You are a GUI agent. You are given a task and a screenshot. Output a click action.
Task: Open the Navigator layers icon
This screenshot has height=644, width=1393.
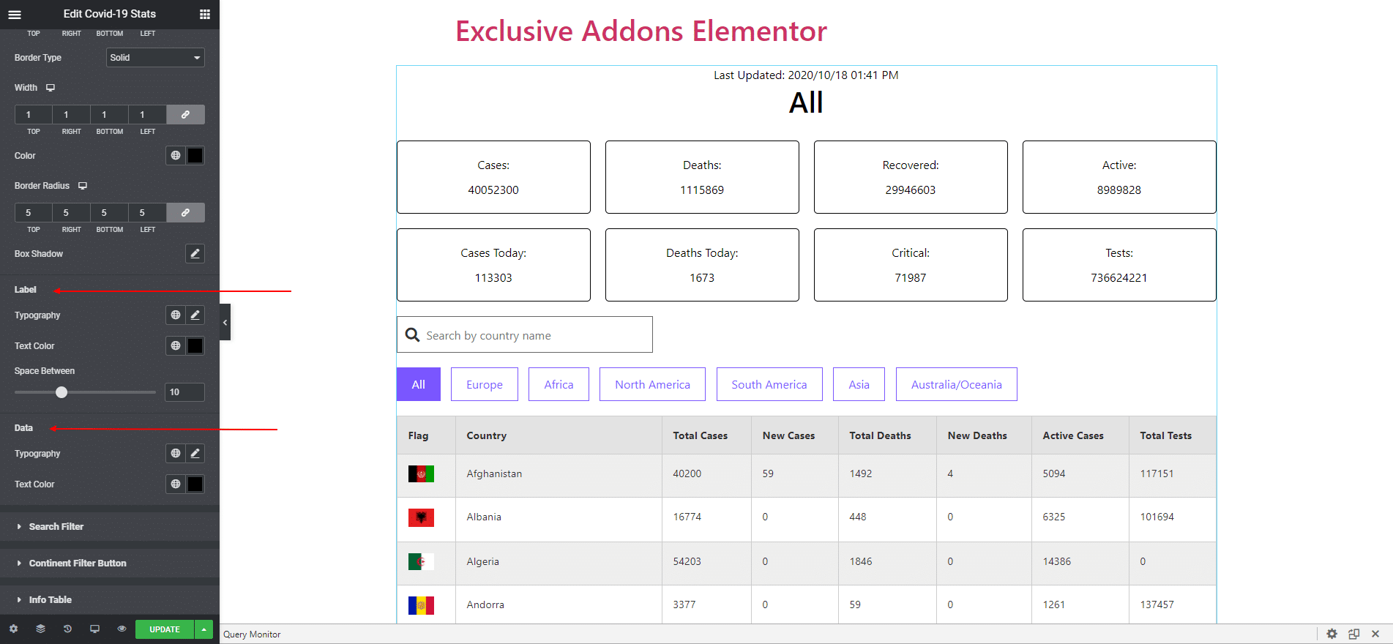[x=40, y=629]
